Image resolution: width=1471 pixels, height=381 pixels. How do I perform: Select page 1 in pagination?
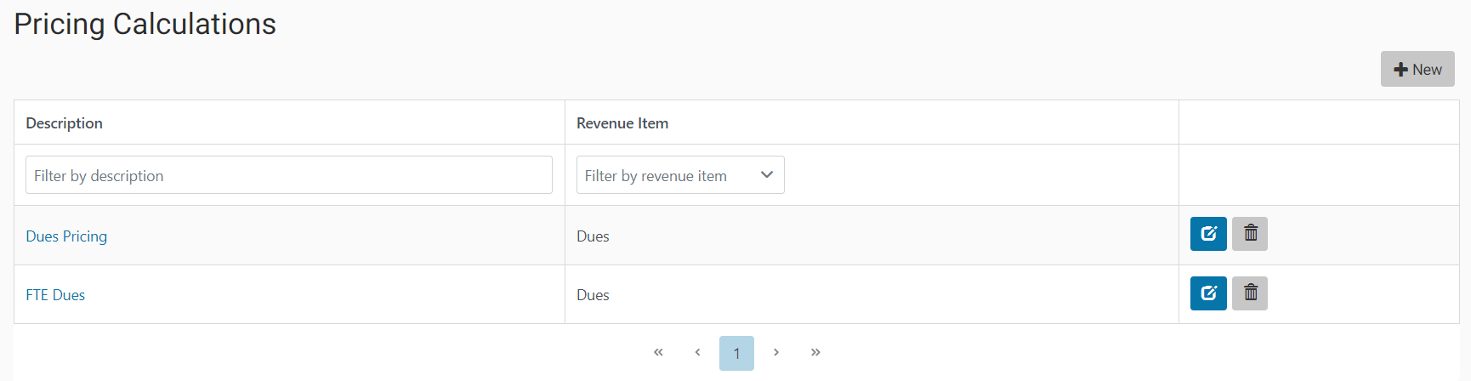736,353
